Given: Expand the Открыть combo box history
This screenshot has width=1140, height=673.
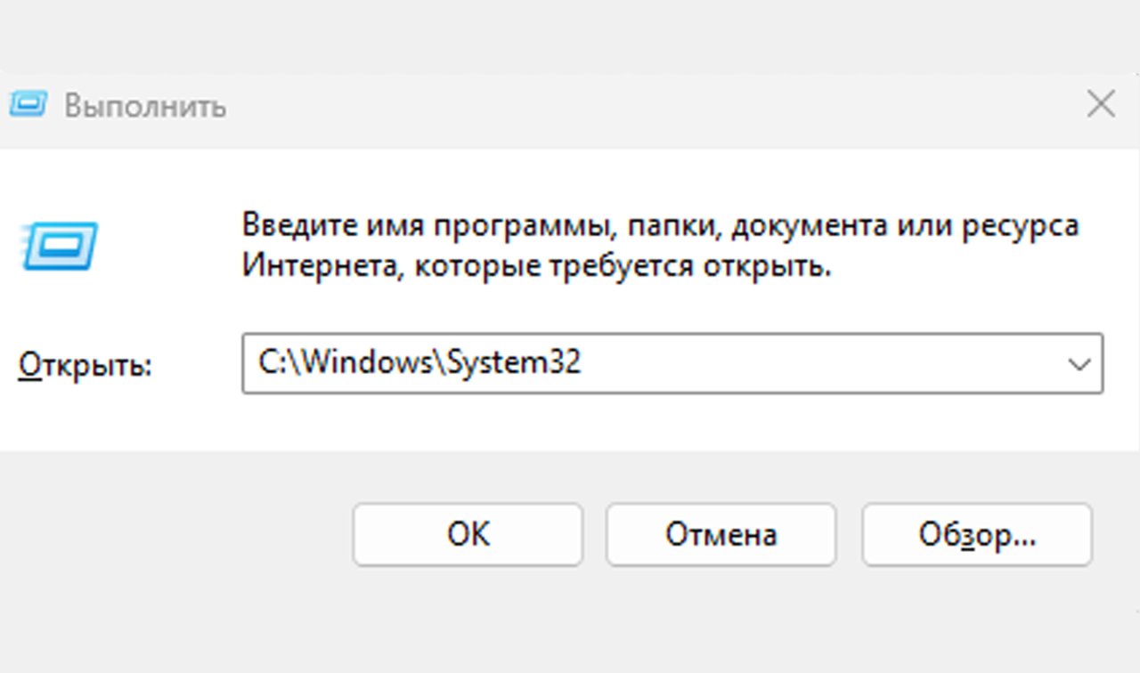Looking at the screenshot, I should click(x=1079, y=363).
